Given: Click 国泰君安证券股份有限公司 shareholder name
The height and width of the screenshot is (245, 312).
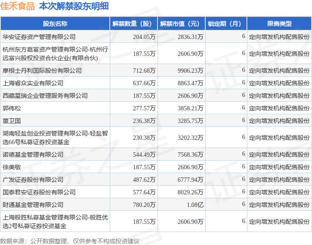Looking at the screenshot, I should (x=39, y=192).
